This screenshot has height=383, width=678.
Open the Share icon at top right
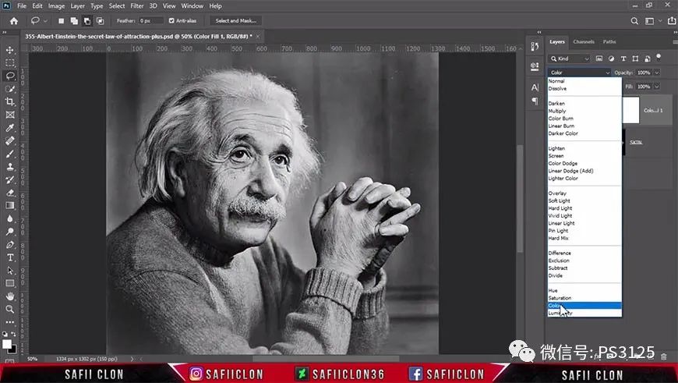click(x=672, y=21)
